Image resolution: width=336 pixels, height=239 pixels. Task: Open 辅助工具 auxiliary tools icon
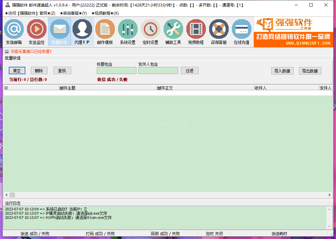(173, 32)
